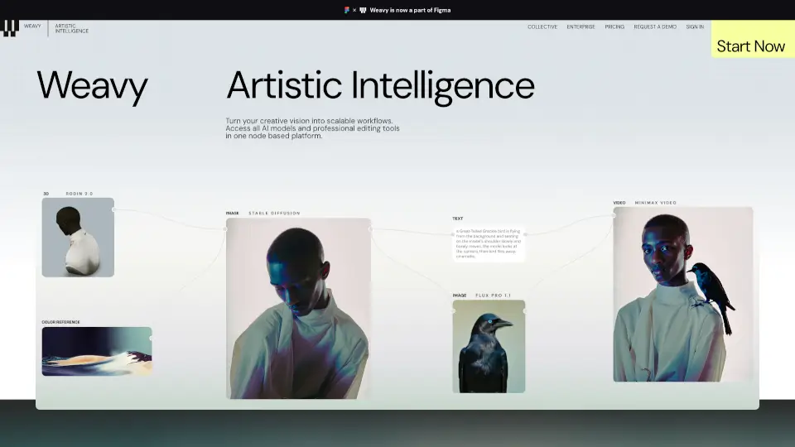Click the text prompt box about the bird
795x447 pixels.
(489, 244)
